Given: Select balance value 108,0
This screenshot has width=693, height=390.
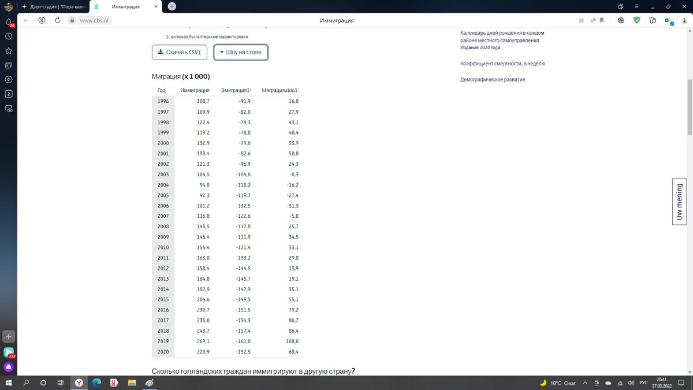Looking at the screenshot, I should [x=292, y=341].
